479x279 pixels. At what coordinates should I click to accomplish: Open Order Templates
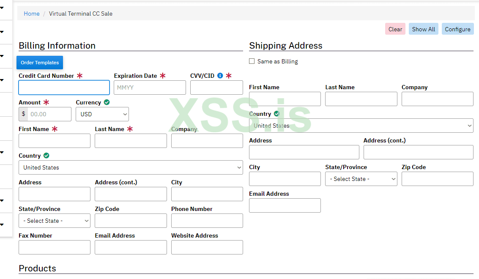40,63
